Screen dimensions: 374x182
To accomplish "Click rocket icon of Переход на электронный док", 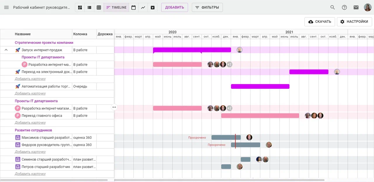I will point(18,72).
